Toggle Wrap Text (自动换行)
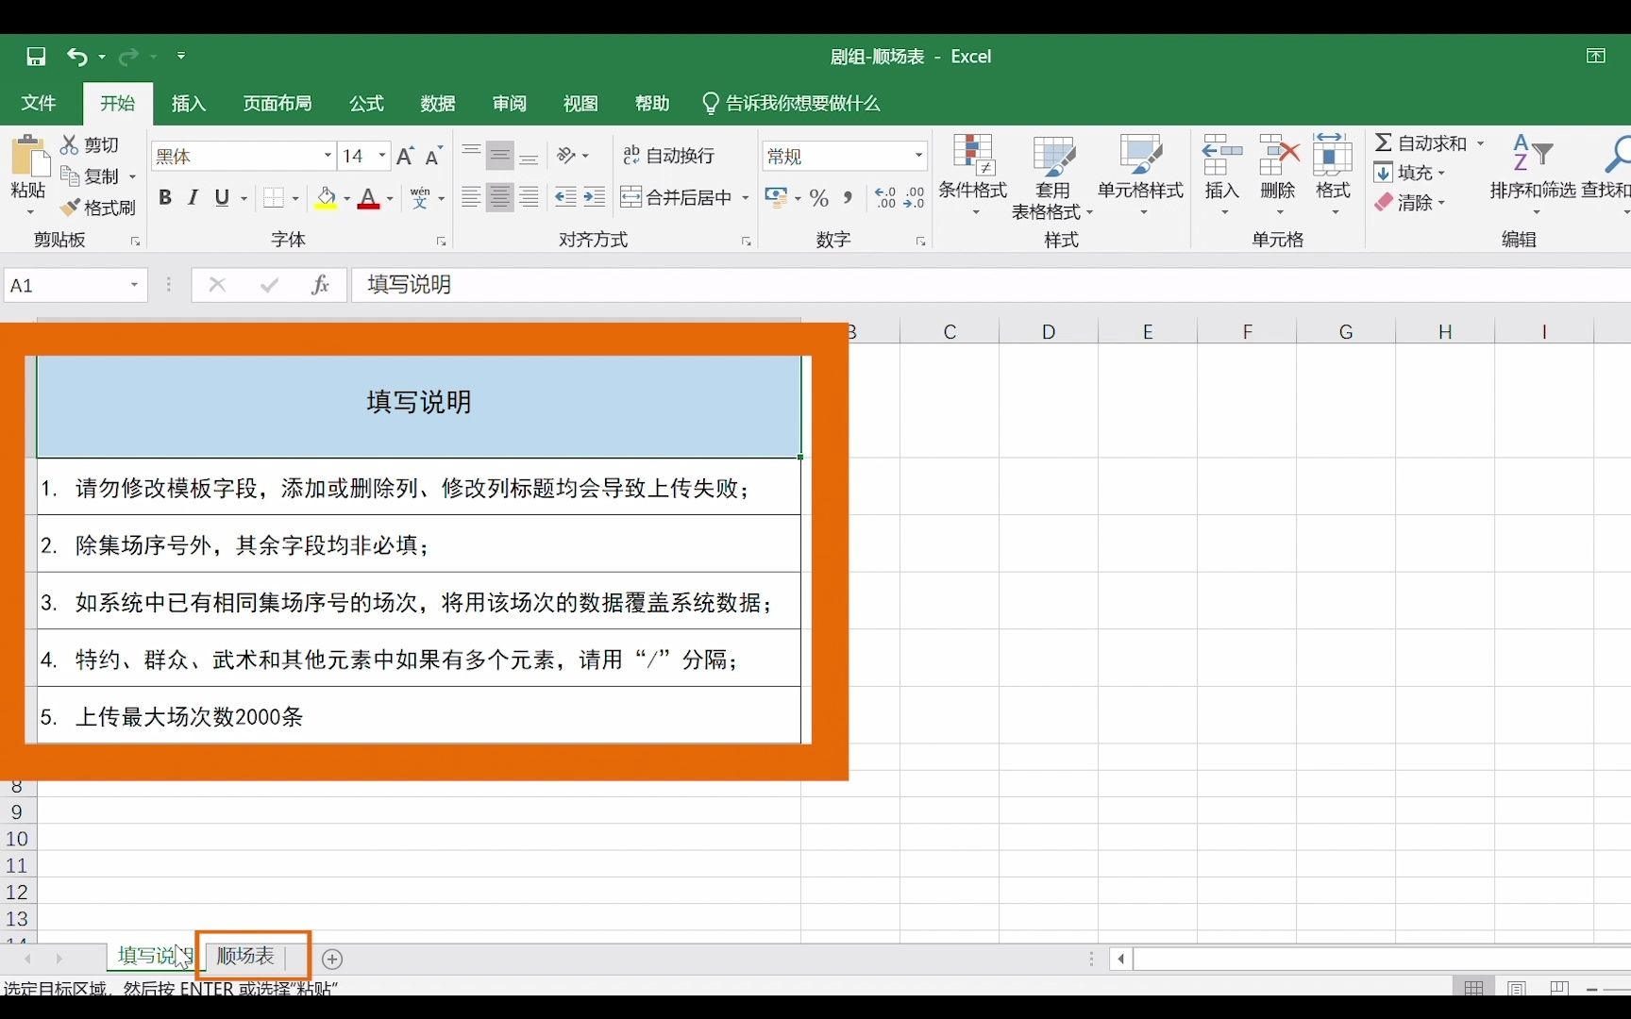Viewport: 1631px width, 1019px height. (668, 156)
